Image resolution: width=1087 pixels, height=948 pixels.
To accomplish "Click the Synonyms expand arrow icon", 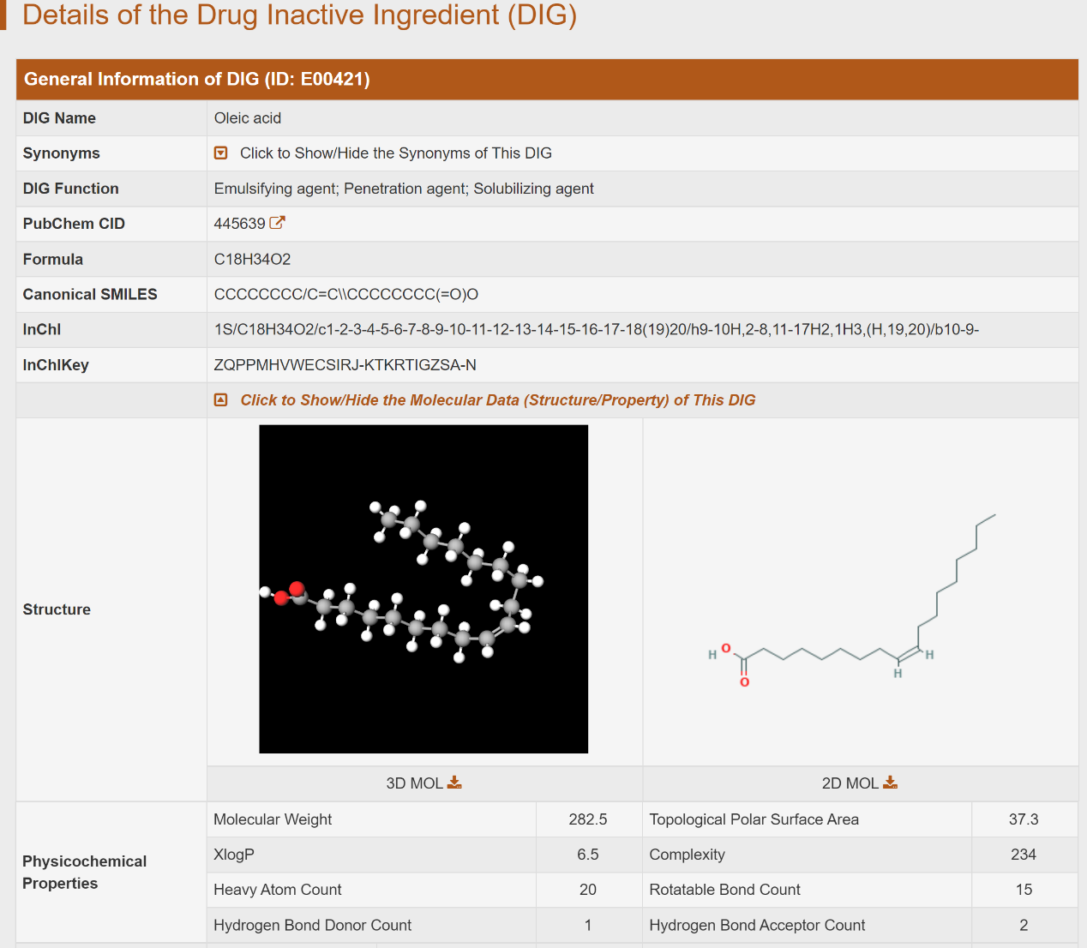I will tap(221, 153).
